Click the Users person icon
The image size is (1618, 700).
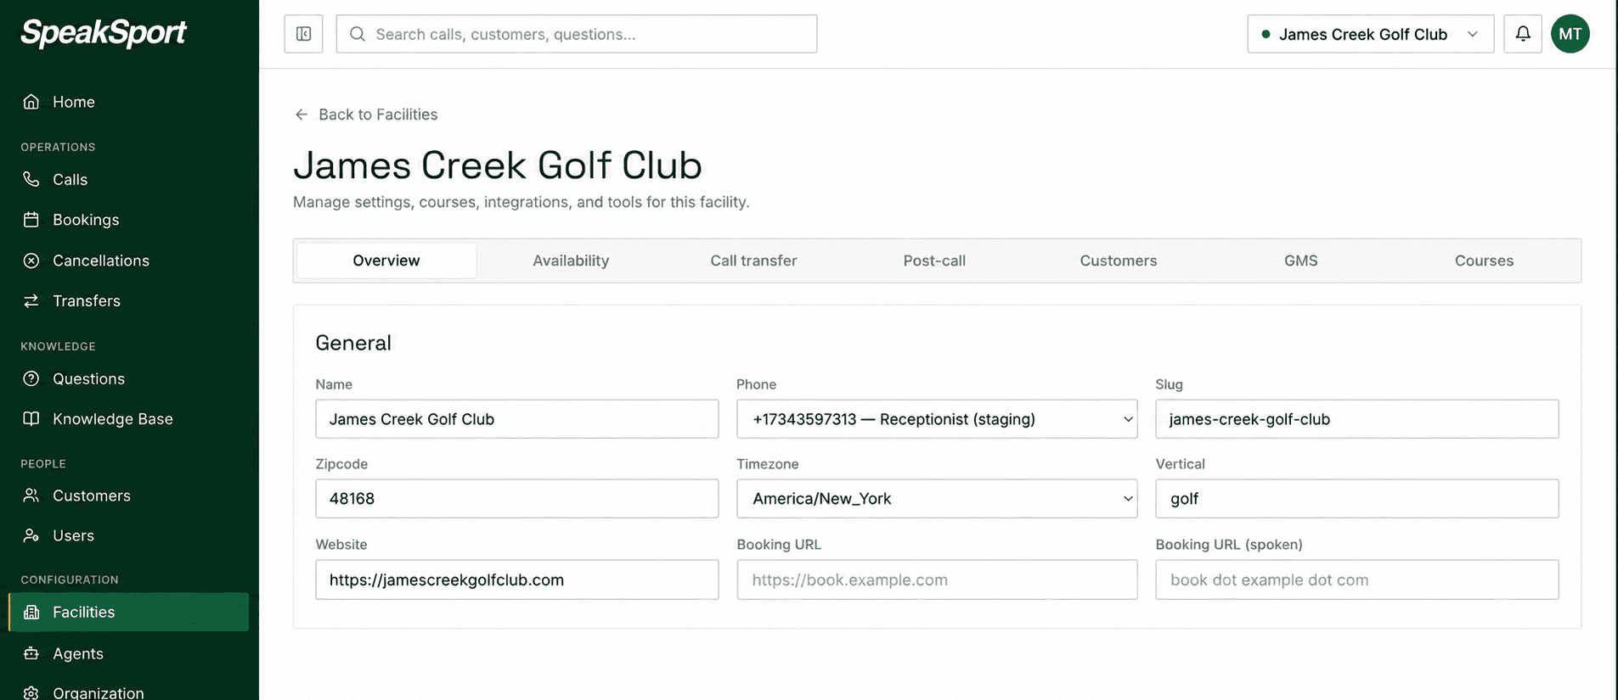tap(31, 535)
